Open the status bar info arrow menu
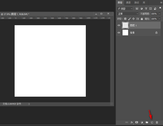 [29, 104]
